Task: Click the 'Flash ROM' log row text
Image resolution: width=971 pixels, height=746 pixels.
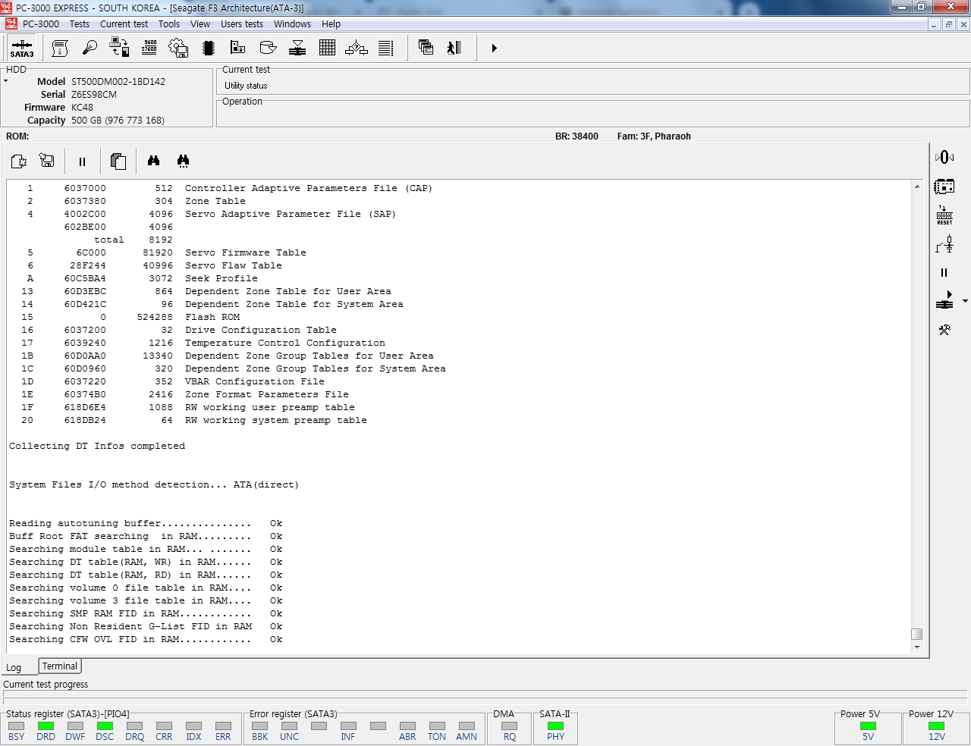Action: [x=212, y=317]
